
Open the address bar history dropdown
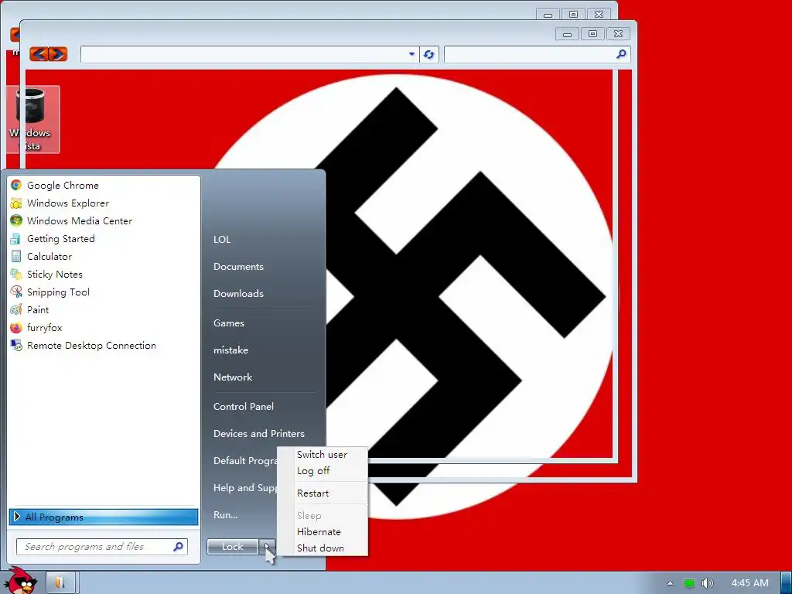(x=411, y=54)
